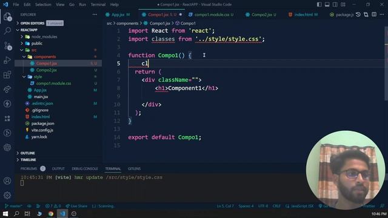The height and width of the screenshot is (218, 388).
Task: Click the open changes icon in editor toolbar
Action: tap(366, 15)
